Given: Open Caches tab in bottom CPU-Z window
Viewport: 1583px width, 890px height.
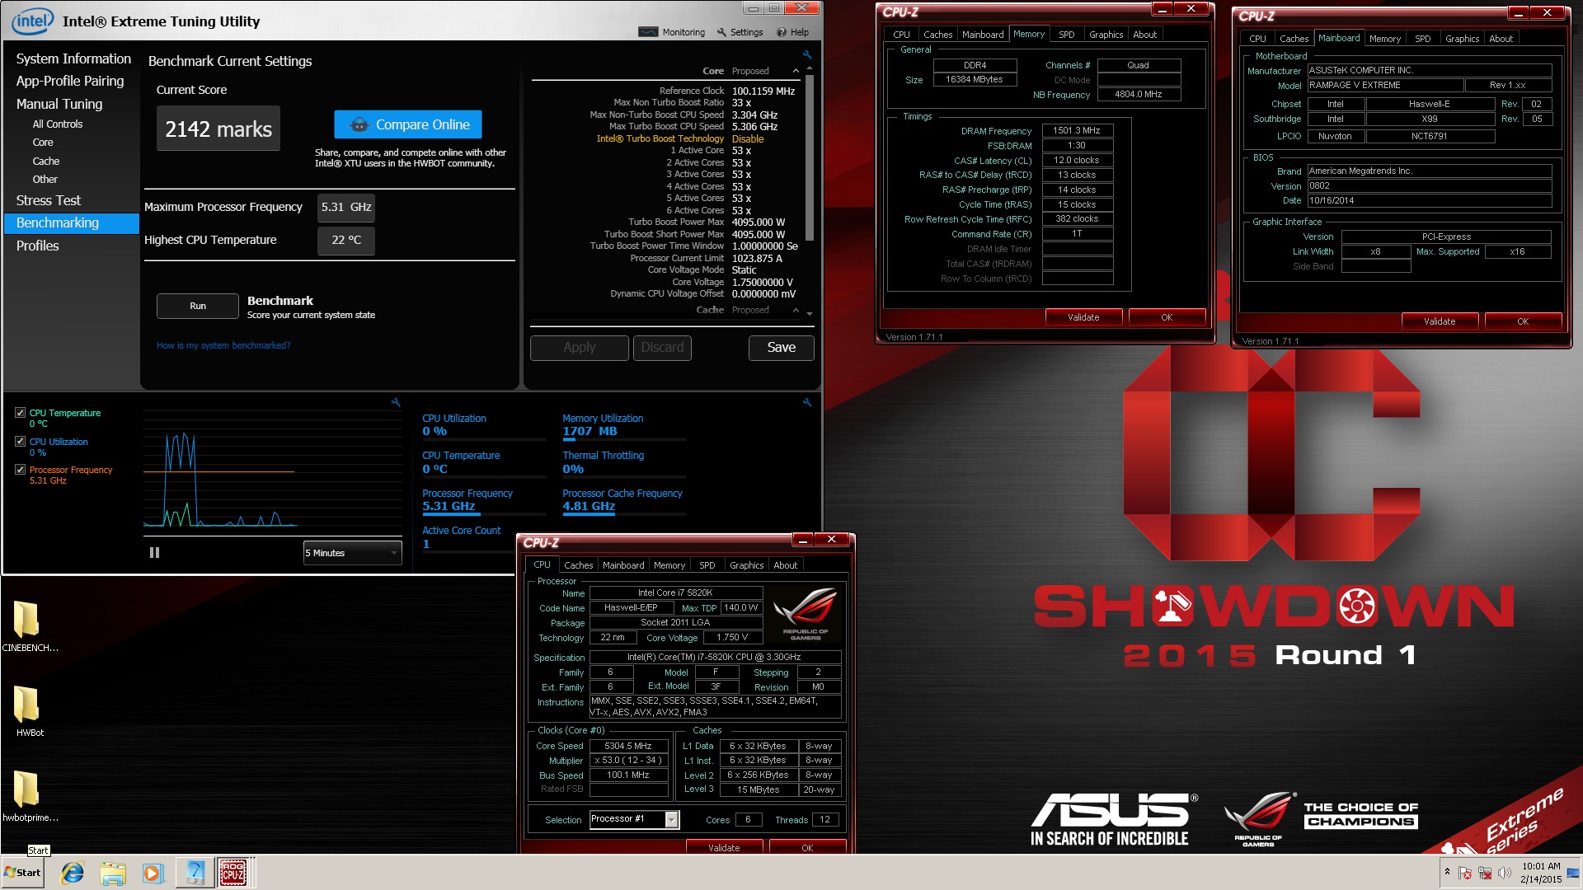Looking at the screenshot, I should (578, 565).
